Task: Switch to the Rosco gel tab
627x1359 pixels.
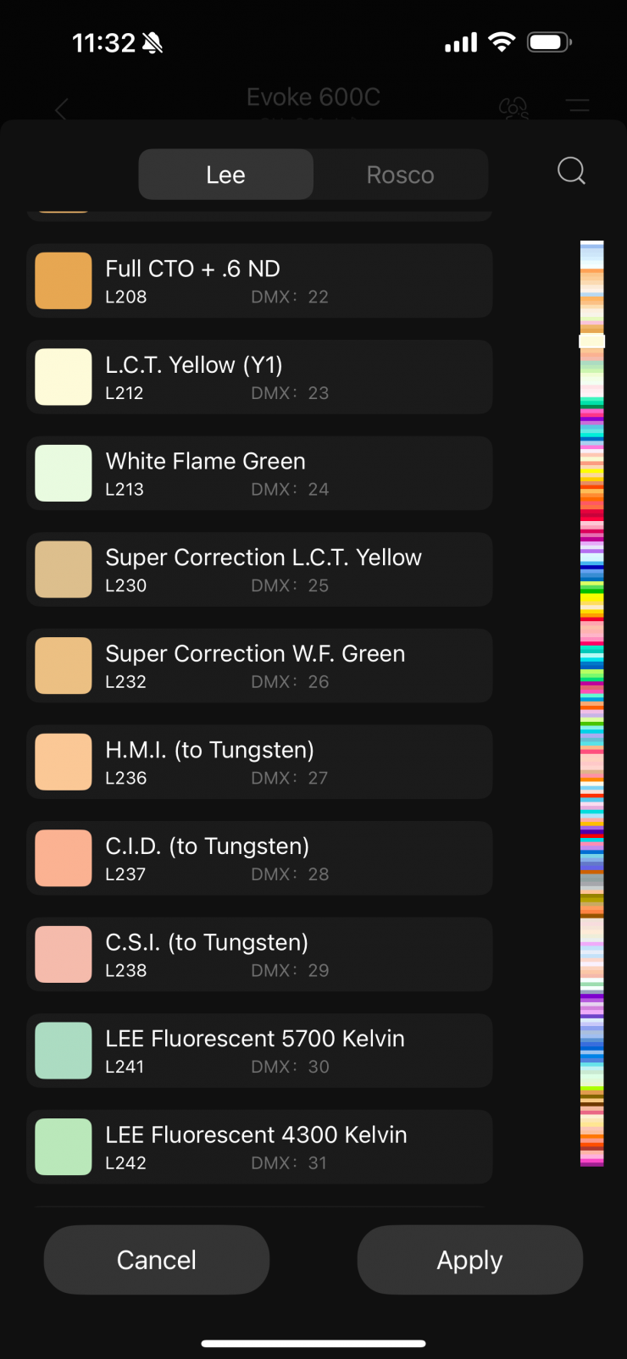Action: (x=400, y=175)
